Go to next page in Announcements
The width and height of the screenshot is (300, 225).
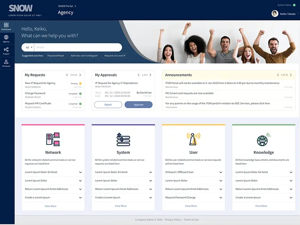coord(291,75)
